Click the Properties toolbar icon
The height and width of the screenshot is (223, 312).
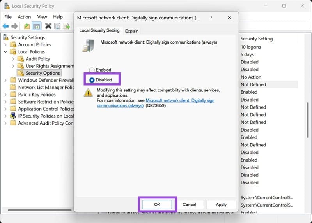[57, 26]
